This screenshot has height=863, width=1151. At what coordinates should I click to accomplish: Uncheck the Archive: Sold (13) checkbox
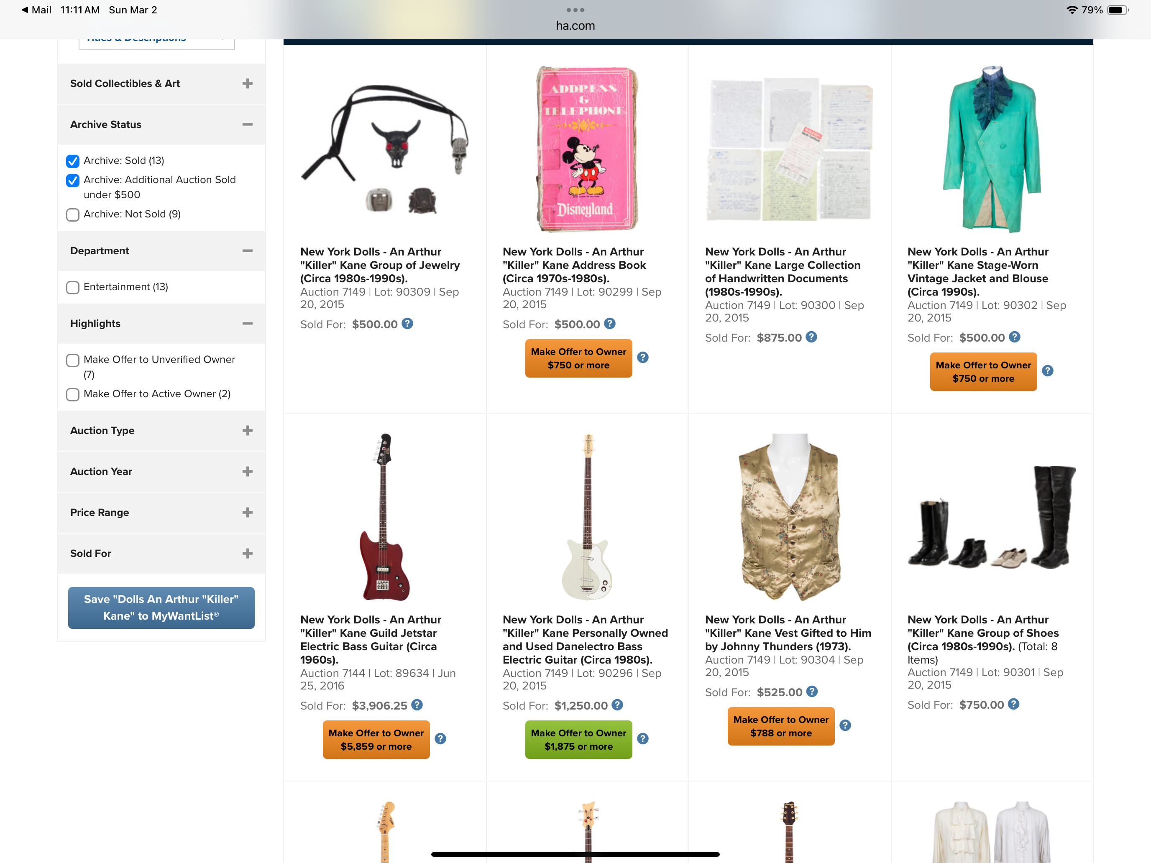(x=73, y=161)
